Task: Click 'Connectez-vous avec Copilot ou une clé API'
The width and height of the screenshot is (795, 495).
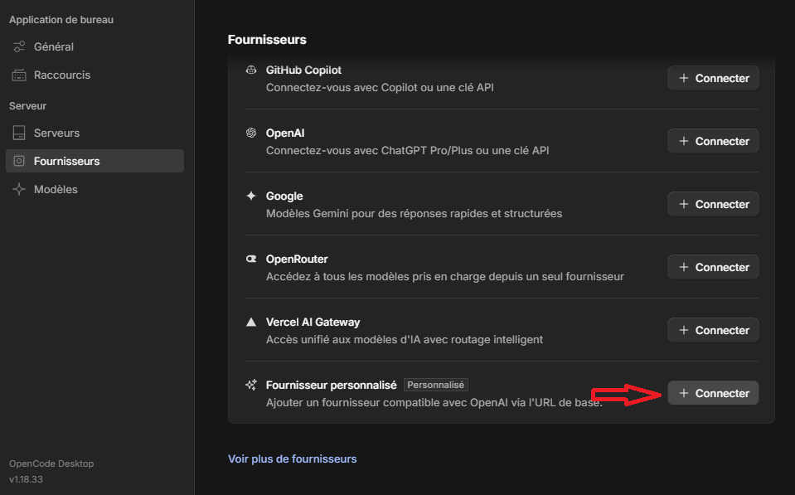Action: point(380,87)
